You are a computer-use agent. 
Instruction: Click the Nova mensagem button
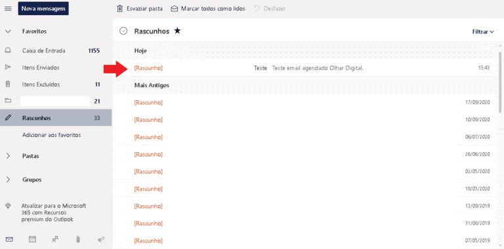coord(43,9)
